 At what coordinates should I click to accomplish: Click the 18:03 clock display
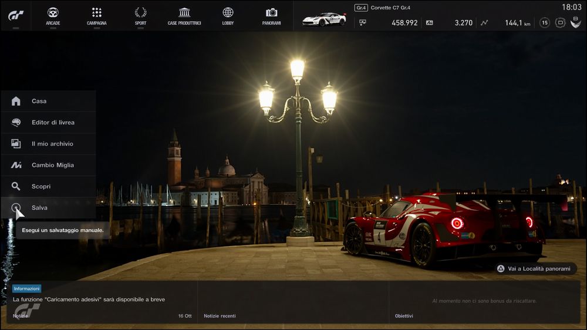[572, 7]
